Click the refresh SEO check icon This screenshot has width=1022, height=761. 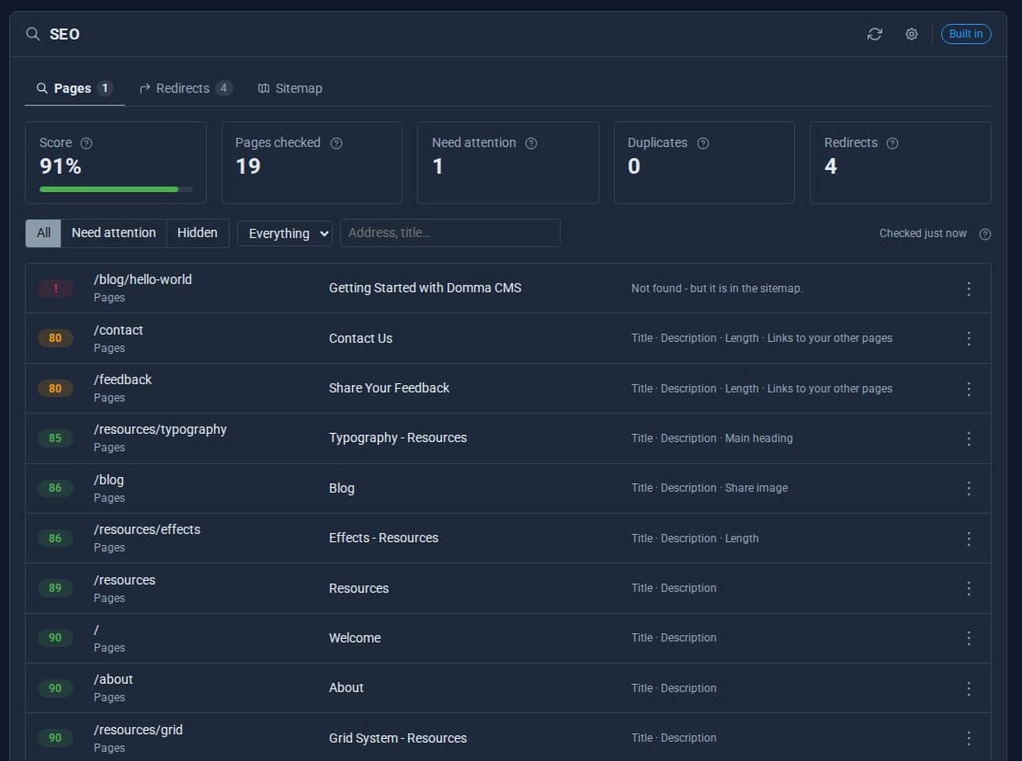tap(875, 34)
